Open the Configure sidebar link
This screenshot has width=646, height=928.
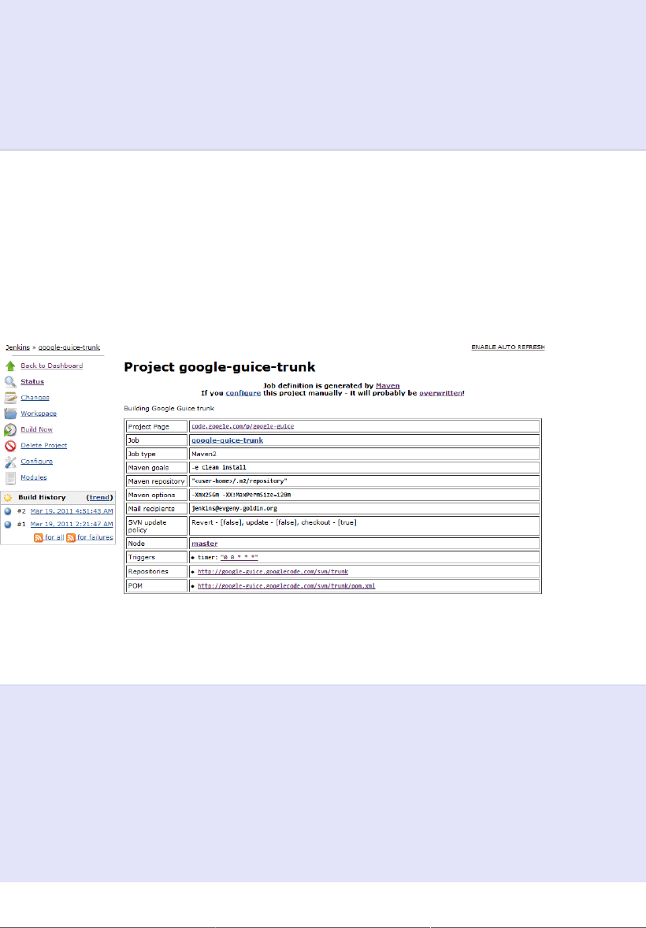tap(37, 462)
